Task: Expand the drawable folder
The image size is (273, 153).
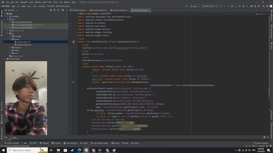Action: point(10,36)
